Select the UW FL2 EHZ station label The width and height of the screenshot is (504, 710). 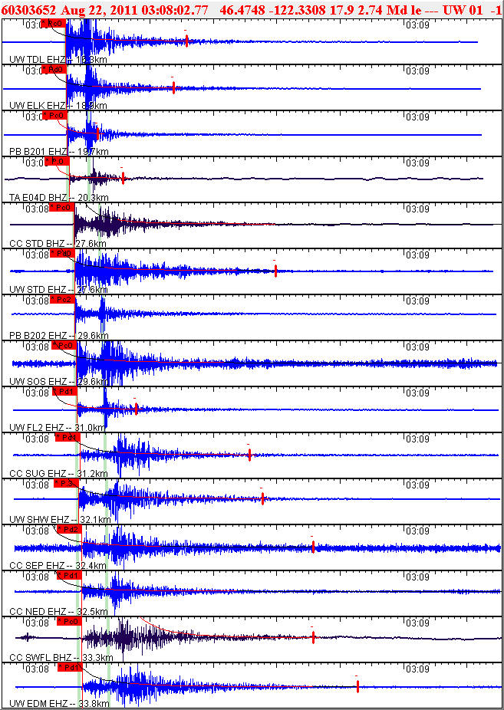point(58,427)
